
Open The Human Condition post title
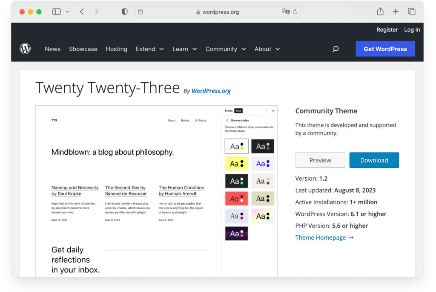181,191
